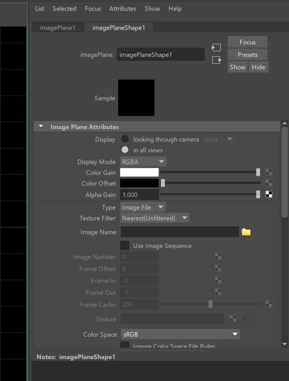The image size is (289, 381).
Task: Collapse Image Plane Attributes section
Action: (41, 127)
